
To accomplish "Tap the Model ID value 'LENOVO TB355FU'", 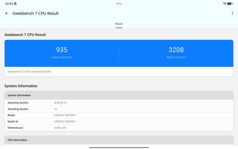I will pos(65,122).
